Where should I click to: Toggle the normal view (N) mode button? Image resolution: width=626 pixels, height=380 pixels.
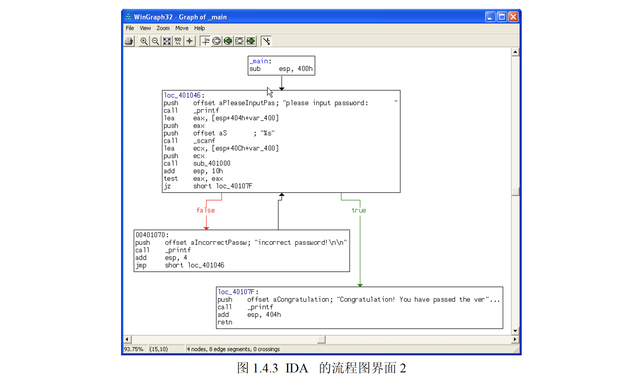(205, 41)
